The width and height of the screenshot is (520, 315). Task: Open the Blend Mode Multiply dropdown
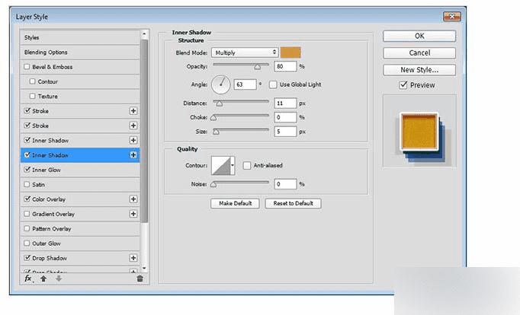[x=245, y=52]
